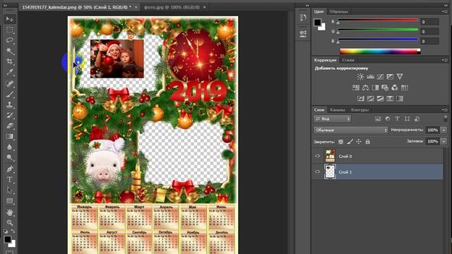Switch to the Стили tab
The image size is (452, 254).
tap(348, 60)
